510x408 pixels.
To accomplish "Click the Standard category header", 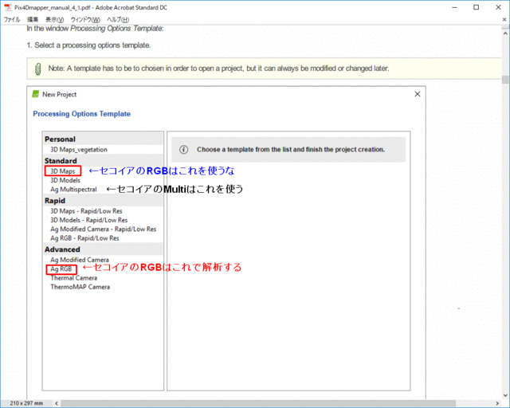I will click(103, 161).
